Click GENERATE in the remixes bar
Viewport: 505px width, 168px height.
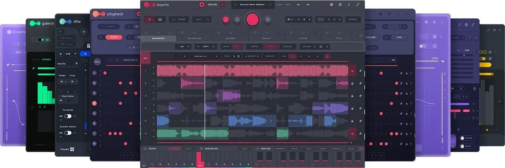pyautogui.click(x=280, y=149)
